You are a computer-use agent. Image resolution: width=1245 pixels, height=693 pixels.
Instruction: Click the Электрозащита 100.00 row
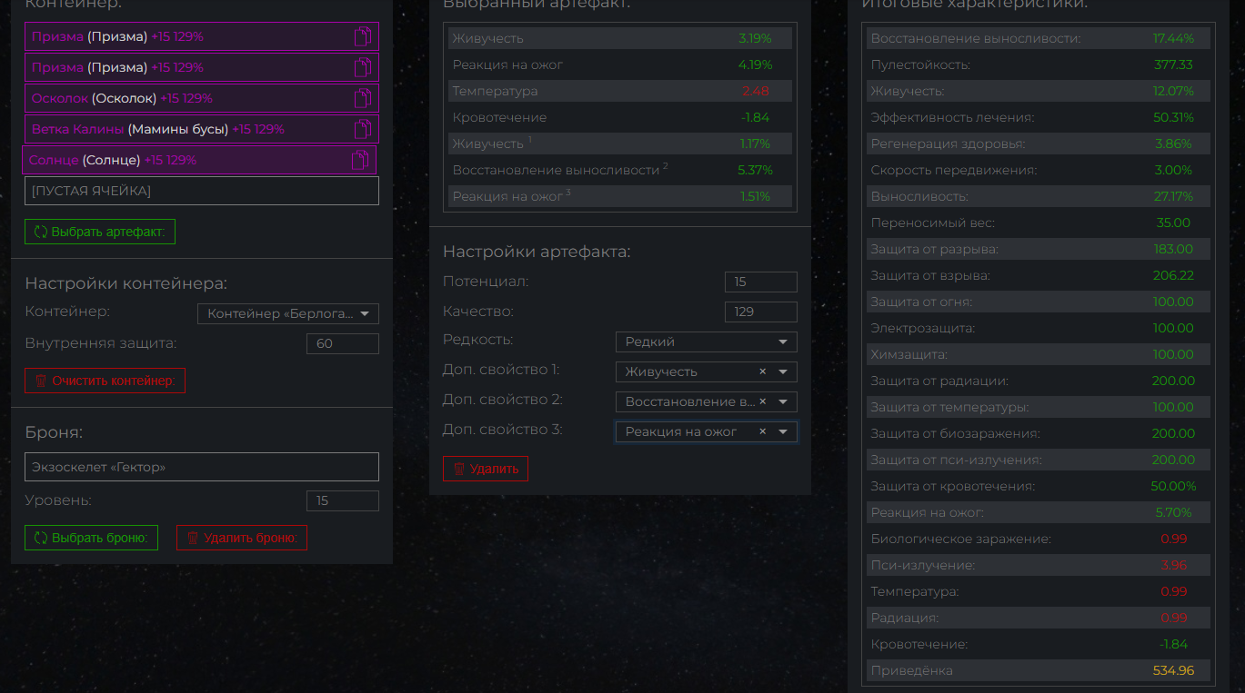1039,328
